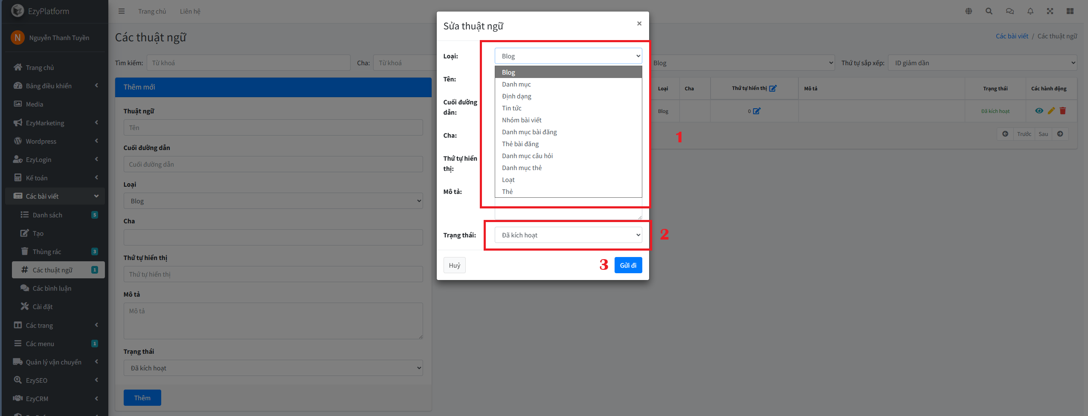
Task: Click the notifications bell icon
Action: pos(1030,11)
